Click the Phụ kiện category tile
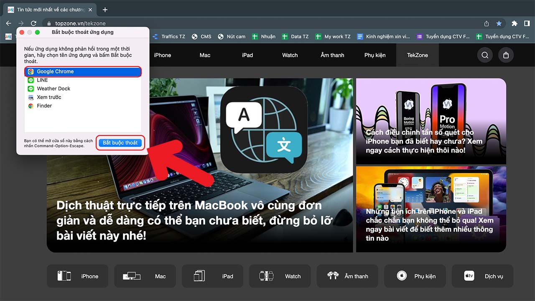 415,276
